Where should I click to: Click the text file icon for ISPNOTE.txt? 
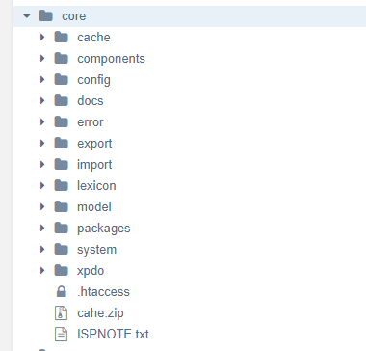pos(61,334)
